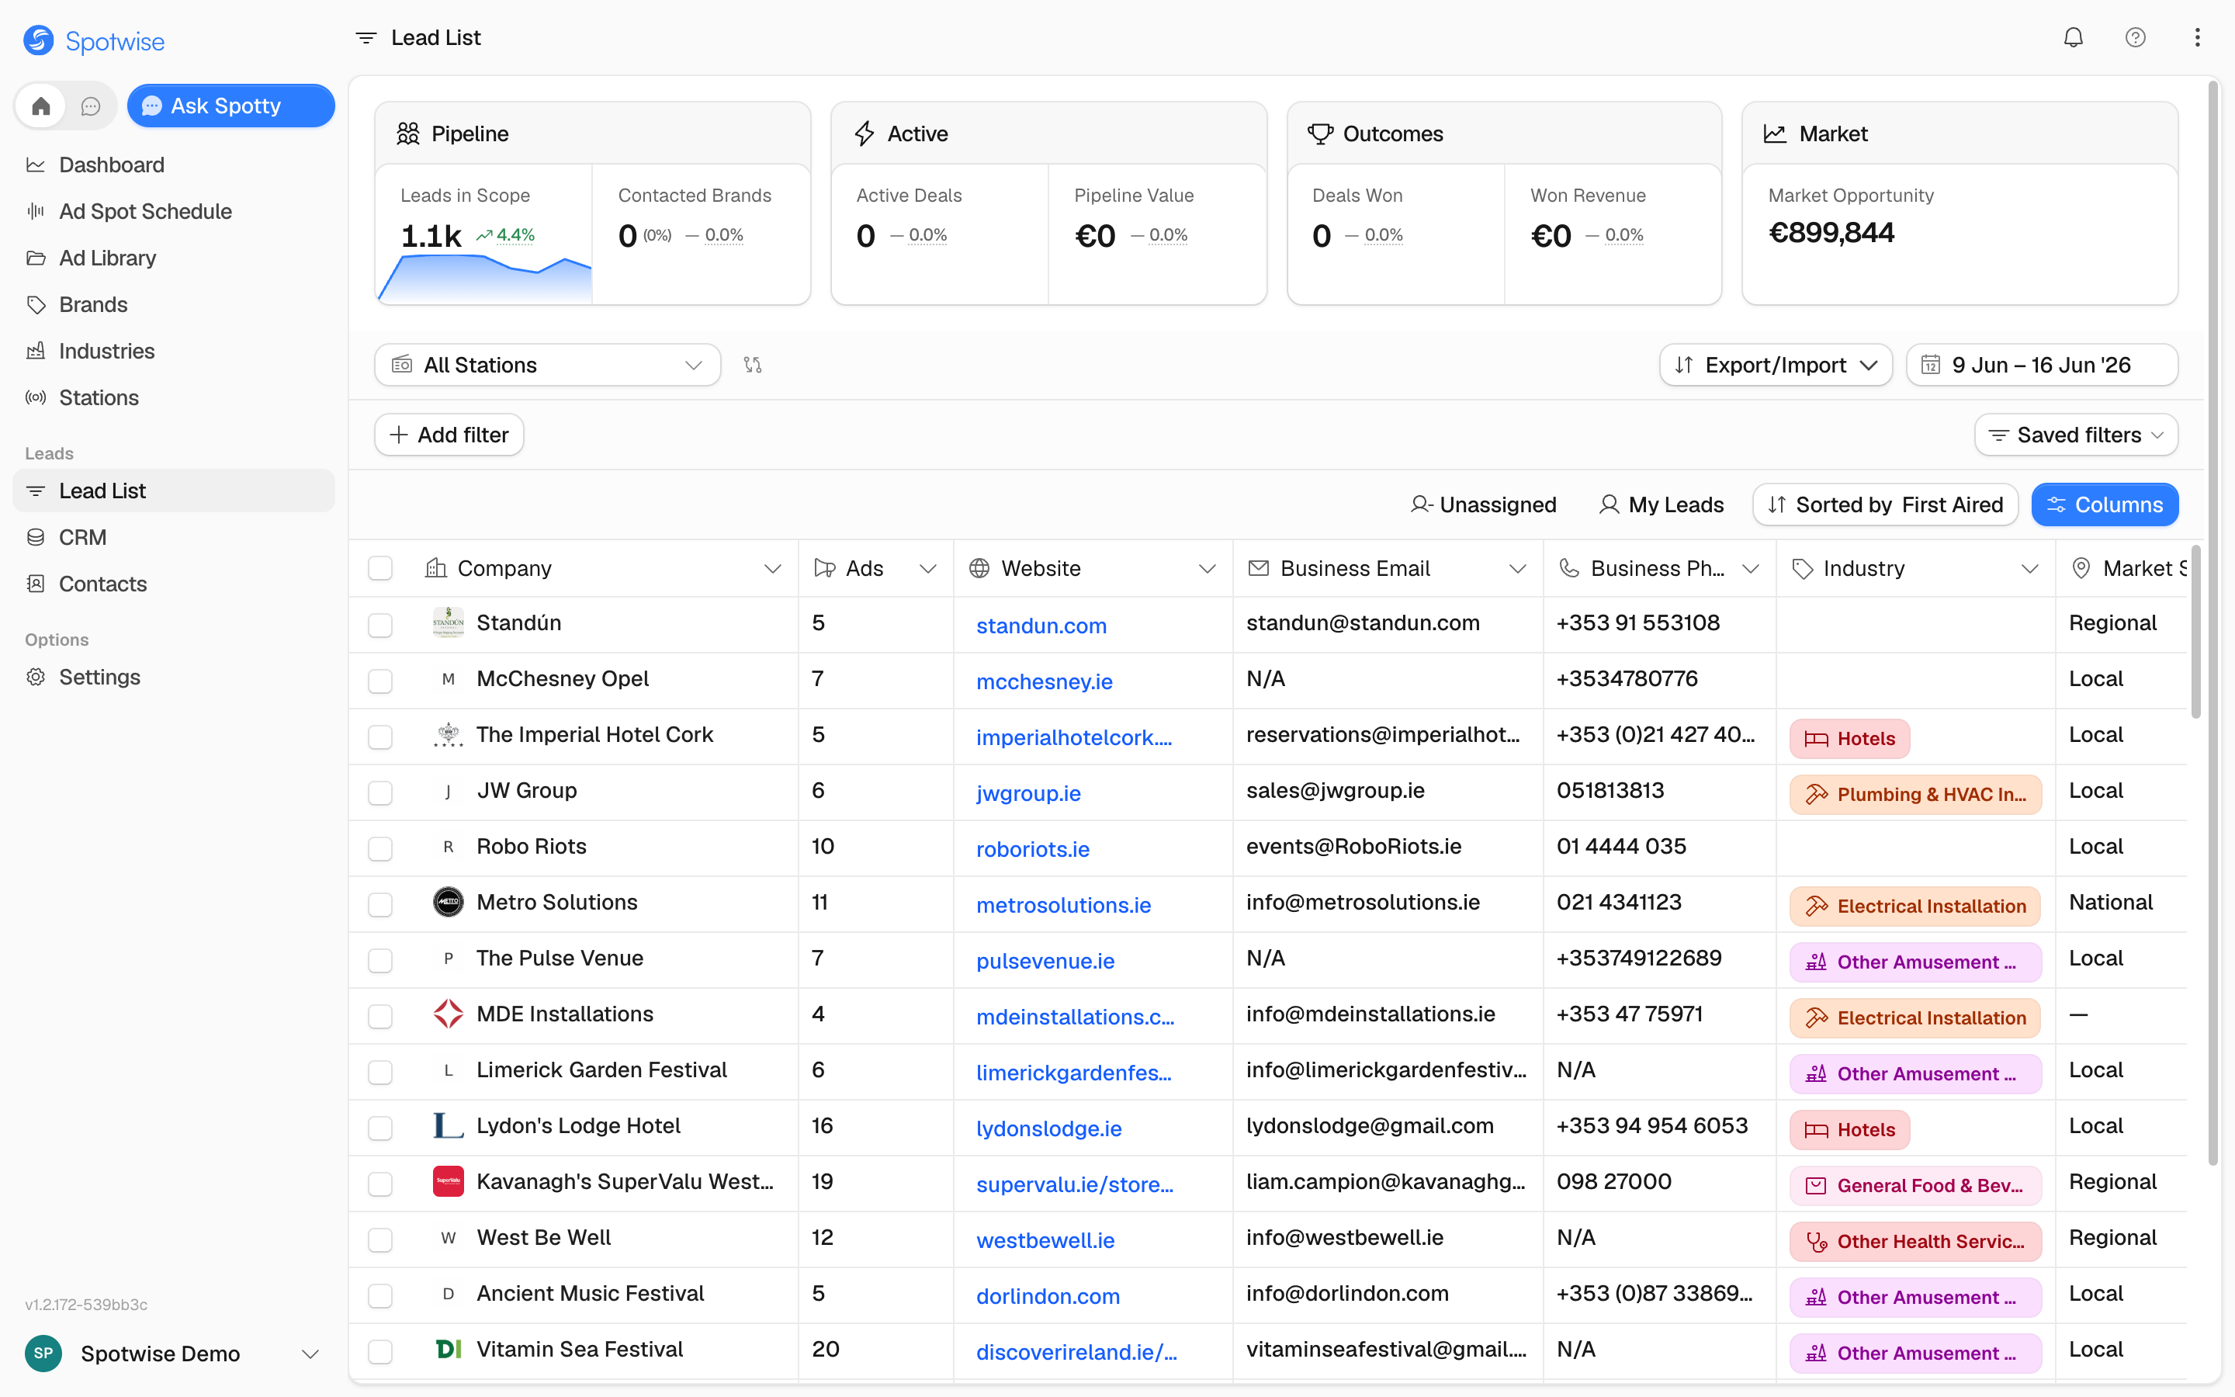Tick the West Be Well row checkbox
This screenshot has height=1397, width=2235.
coord(380,1240)
